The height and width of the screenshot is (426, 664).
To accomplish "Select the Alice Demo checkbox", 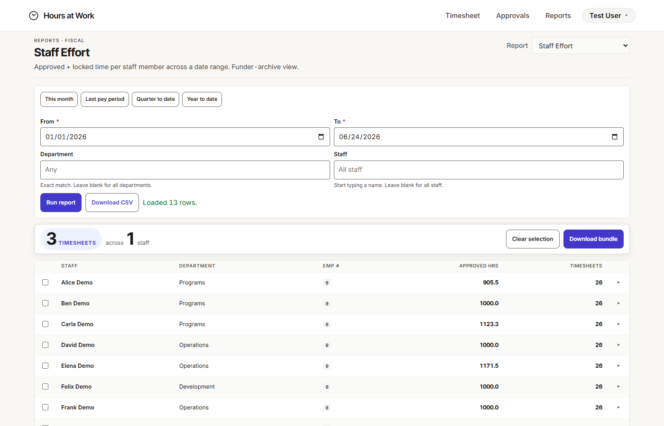I will (46, 283).
